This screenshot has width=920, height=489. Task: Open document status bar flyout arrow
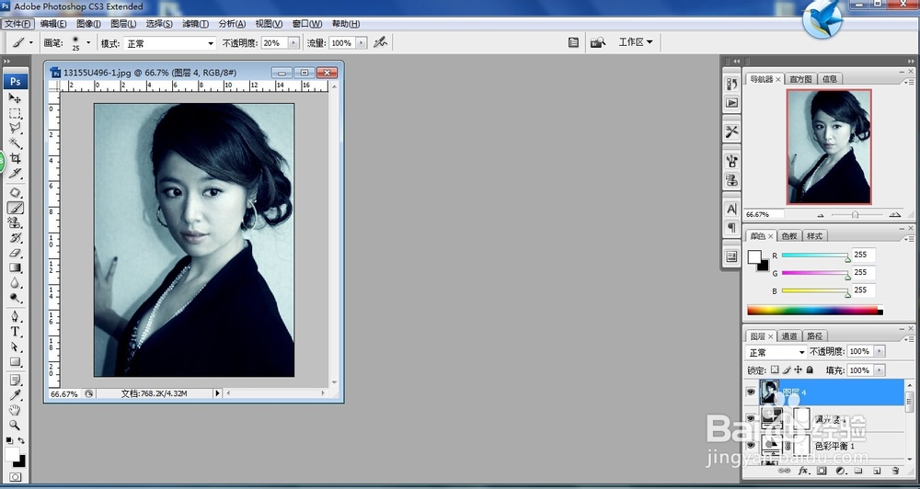[x=217, y=393]
